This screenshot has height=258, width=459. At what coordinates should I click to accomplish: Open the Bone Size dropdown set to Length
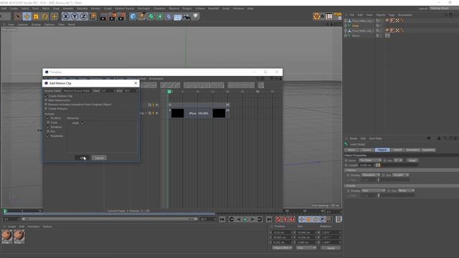400,175
